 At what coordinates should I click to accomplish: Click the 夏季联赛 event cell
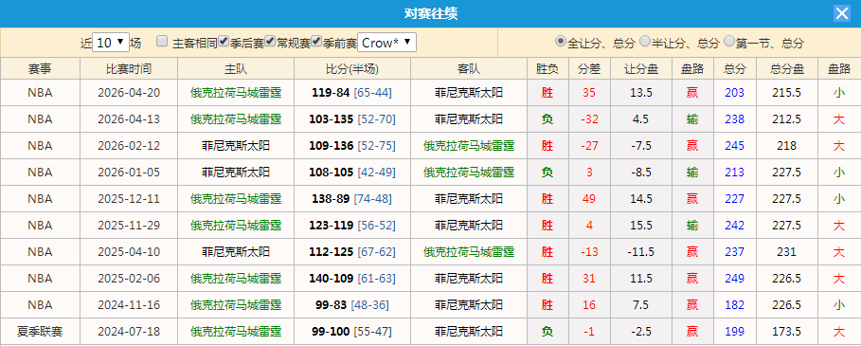[x=40, y=331]
